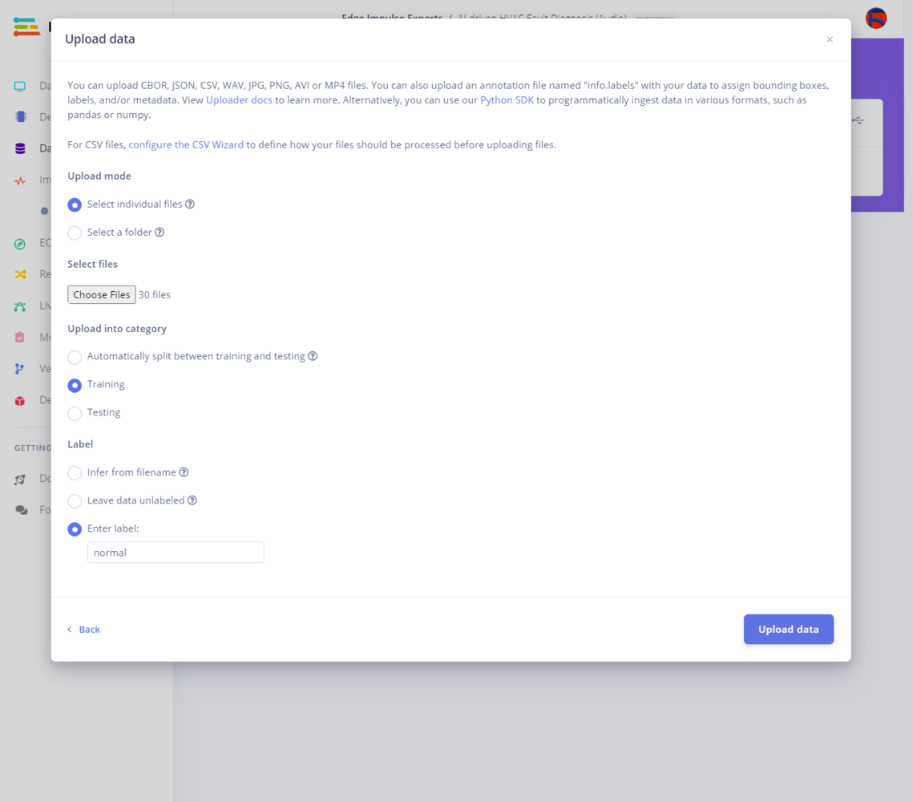Choose the Select a folder upload mode

point(75,233)
